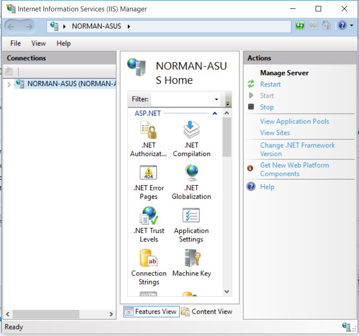The image size is (359, 336).
Task: Click the Manage Server heading
Action: point(284,73)
